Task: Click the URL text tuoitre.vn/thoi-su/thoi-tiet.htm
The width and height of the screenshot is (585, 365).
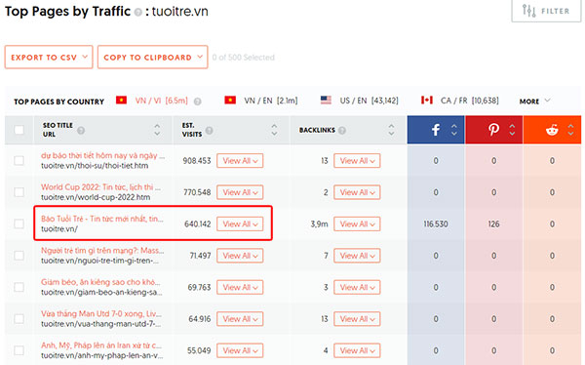Action: [95, 166]
